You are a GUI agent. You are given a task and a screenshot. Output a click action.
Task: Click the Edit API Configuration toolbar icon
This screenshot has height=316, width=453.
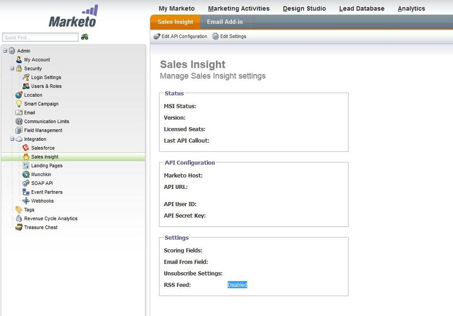point(156,36)
